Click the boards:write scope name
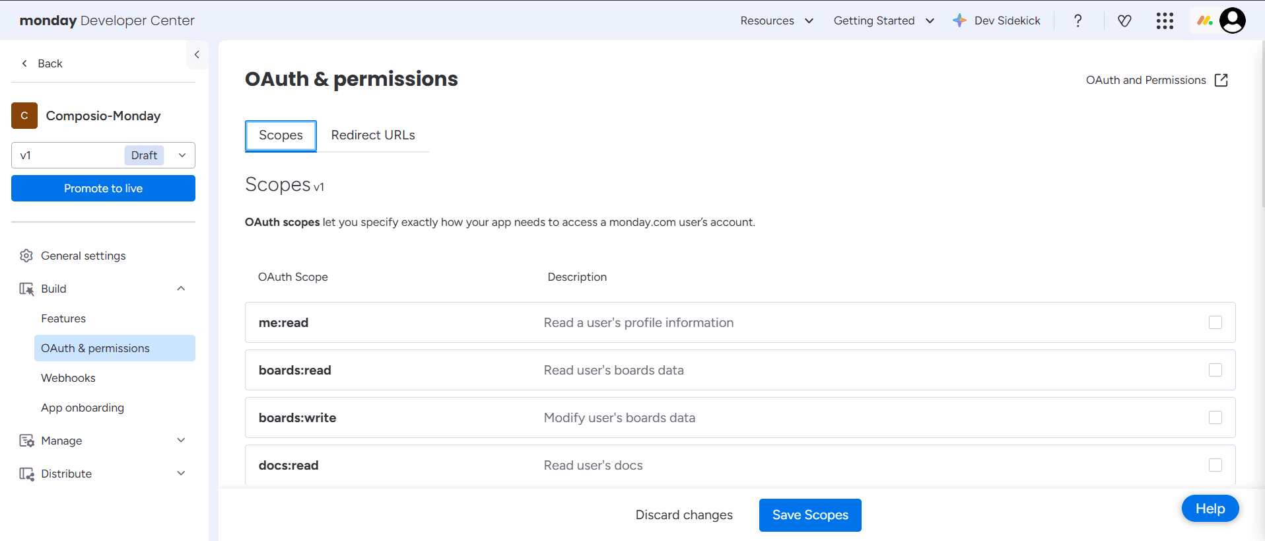The image size is (1265, 541). (x=298, y=417)
